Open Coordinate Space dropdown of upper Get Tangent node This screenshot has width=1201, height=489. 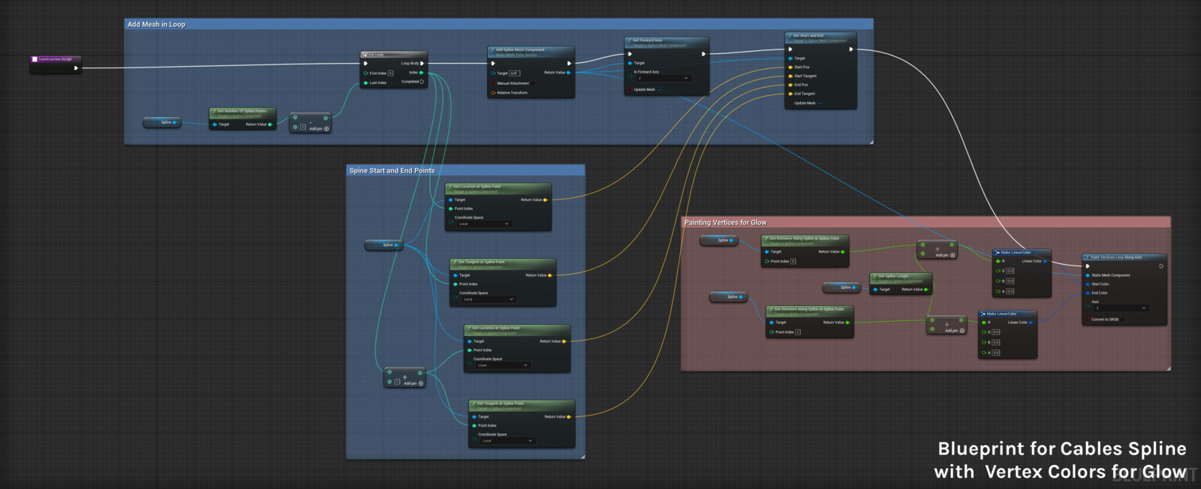[x=489, y=299]
